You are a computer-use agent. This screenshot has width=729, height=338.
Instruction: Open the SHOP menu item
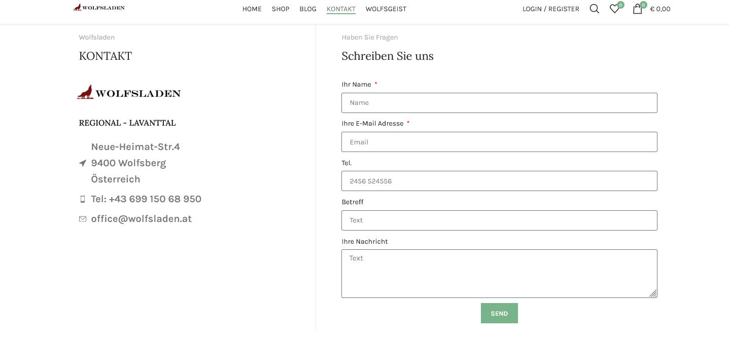coord(281,9)
